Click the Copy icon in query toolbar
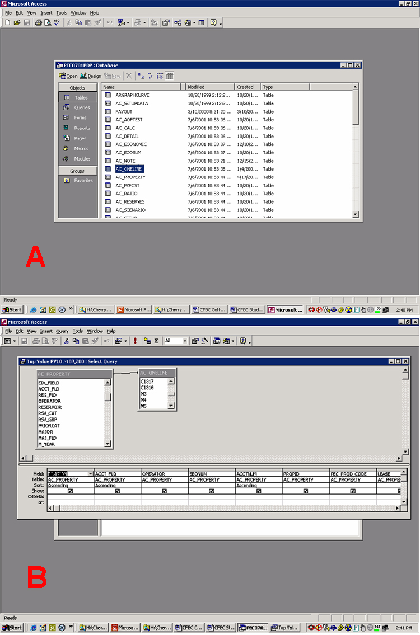Viewport: 420px width, 635px height. pos(76,341)
